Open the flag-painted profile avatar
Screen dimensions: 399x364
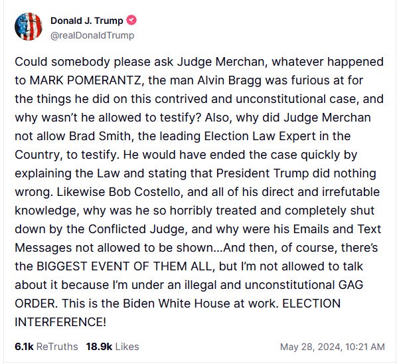click(x=29, y=27)
